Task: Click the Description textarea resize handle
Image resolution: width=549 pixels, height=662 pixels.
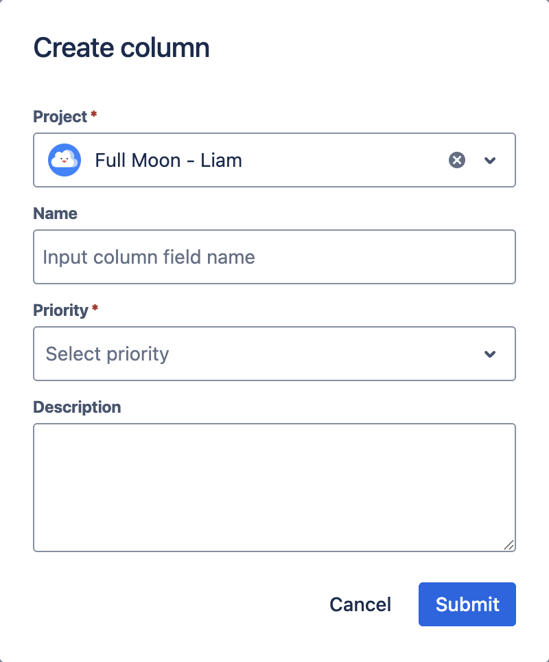Action: 509,545
